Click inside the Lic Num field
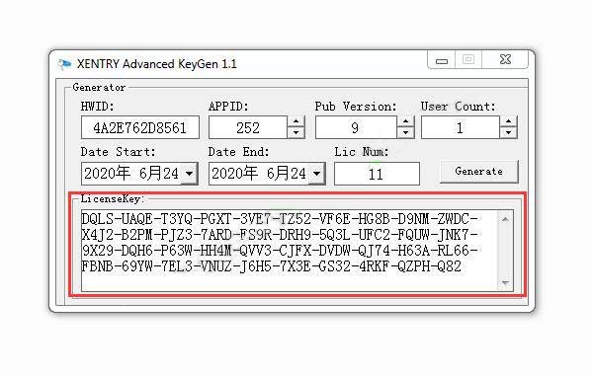Screen dimensions: 593x375 click(x=377, y=174)
